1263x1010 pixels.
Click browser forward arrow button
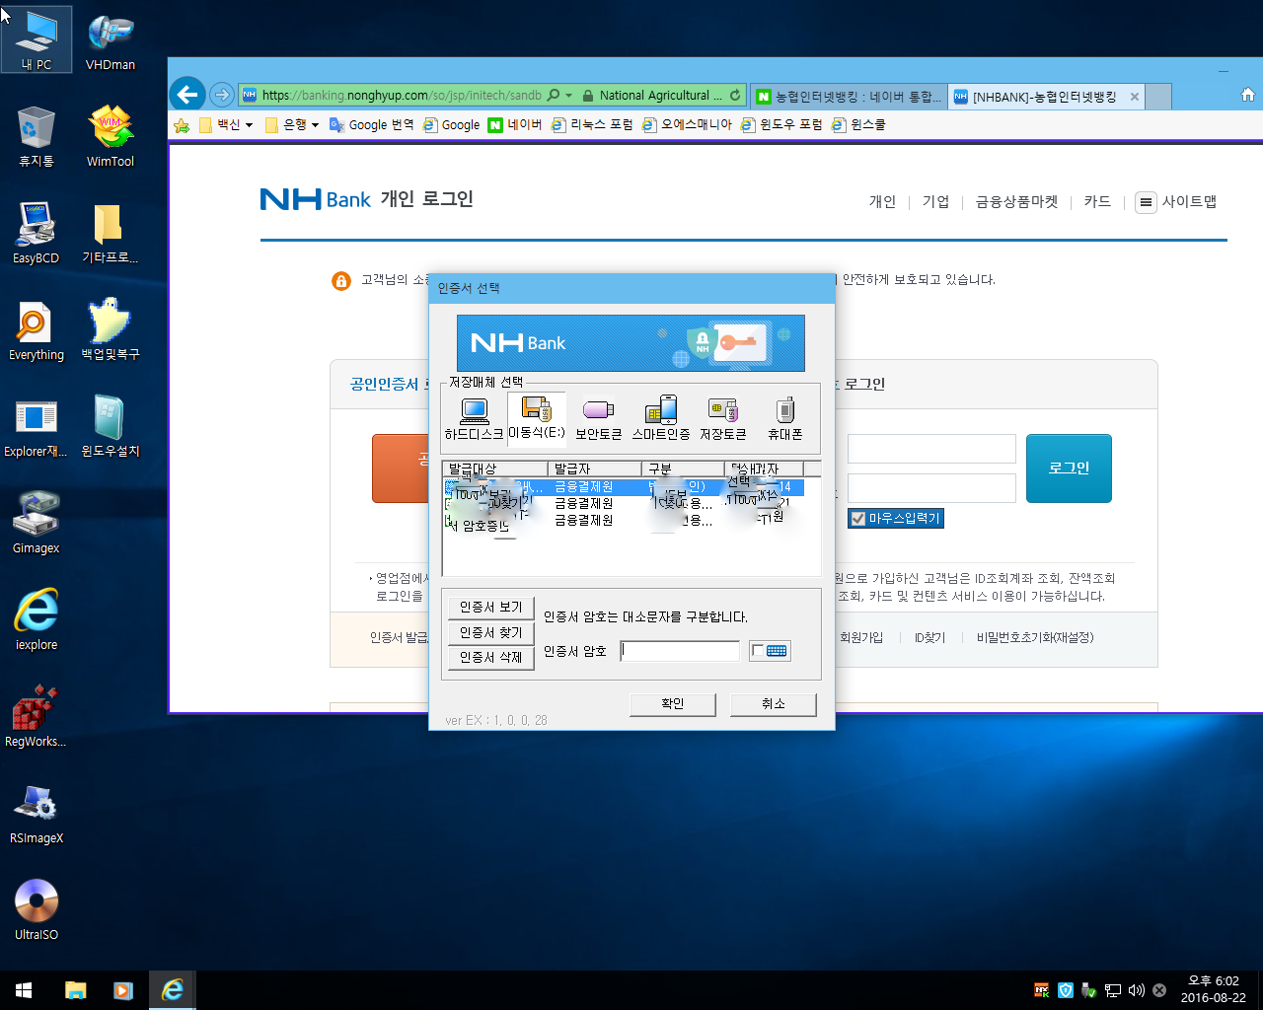pyautogui.click(x=222, y=95)
